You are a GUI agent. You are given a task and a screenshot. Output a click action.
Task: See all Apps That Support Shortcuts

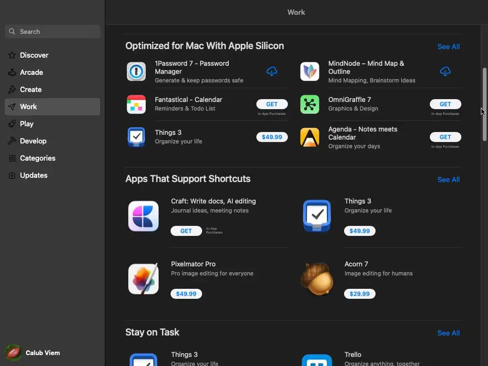pos(448,180)
